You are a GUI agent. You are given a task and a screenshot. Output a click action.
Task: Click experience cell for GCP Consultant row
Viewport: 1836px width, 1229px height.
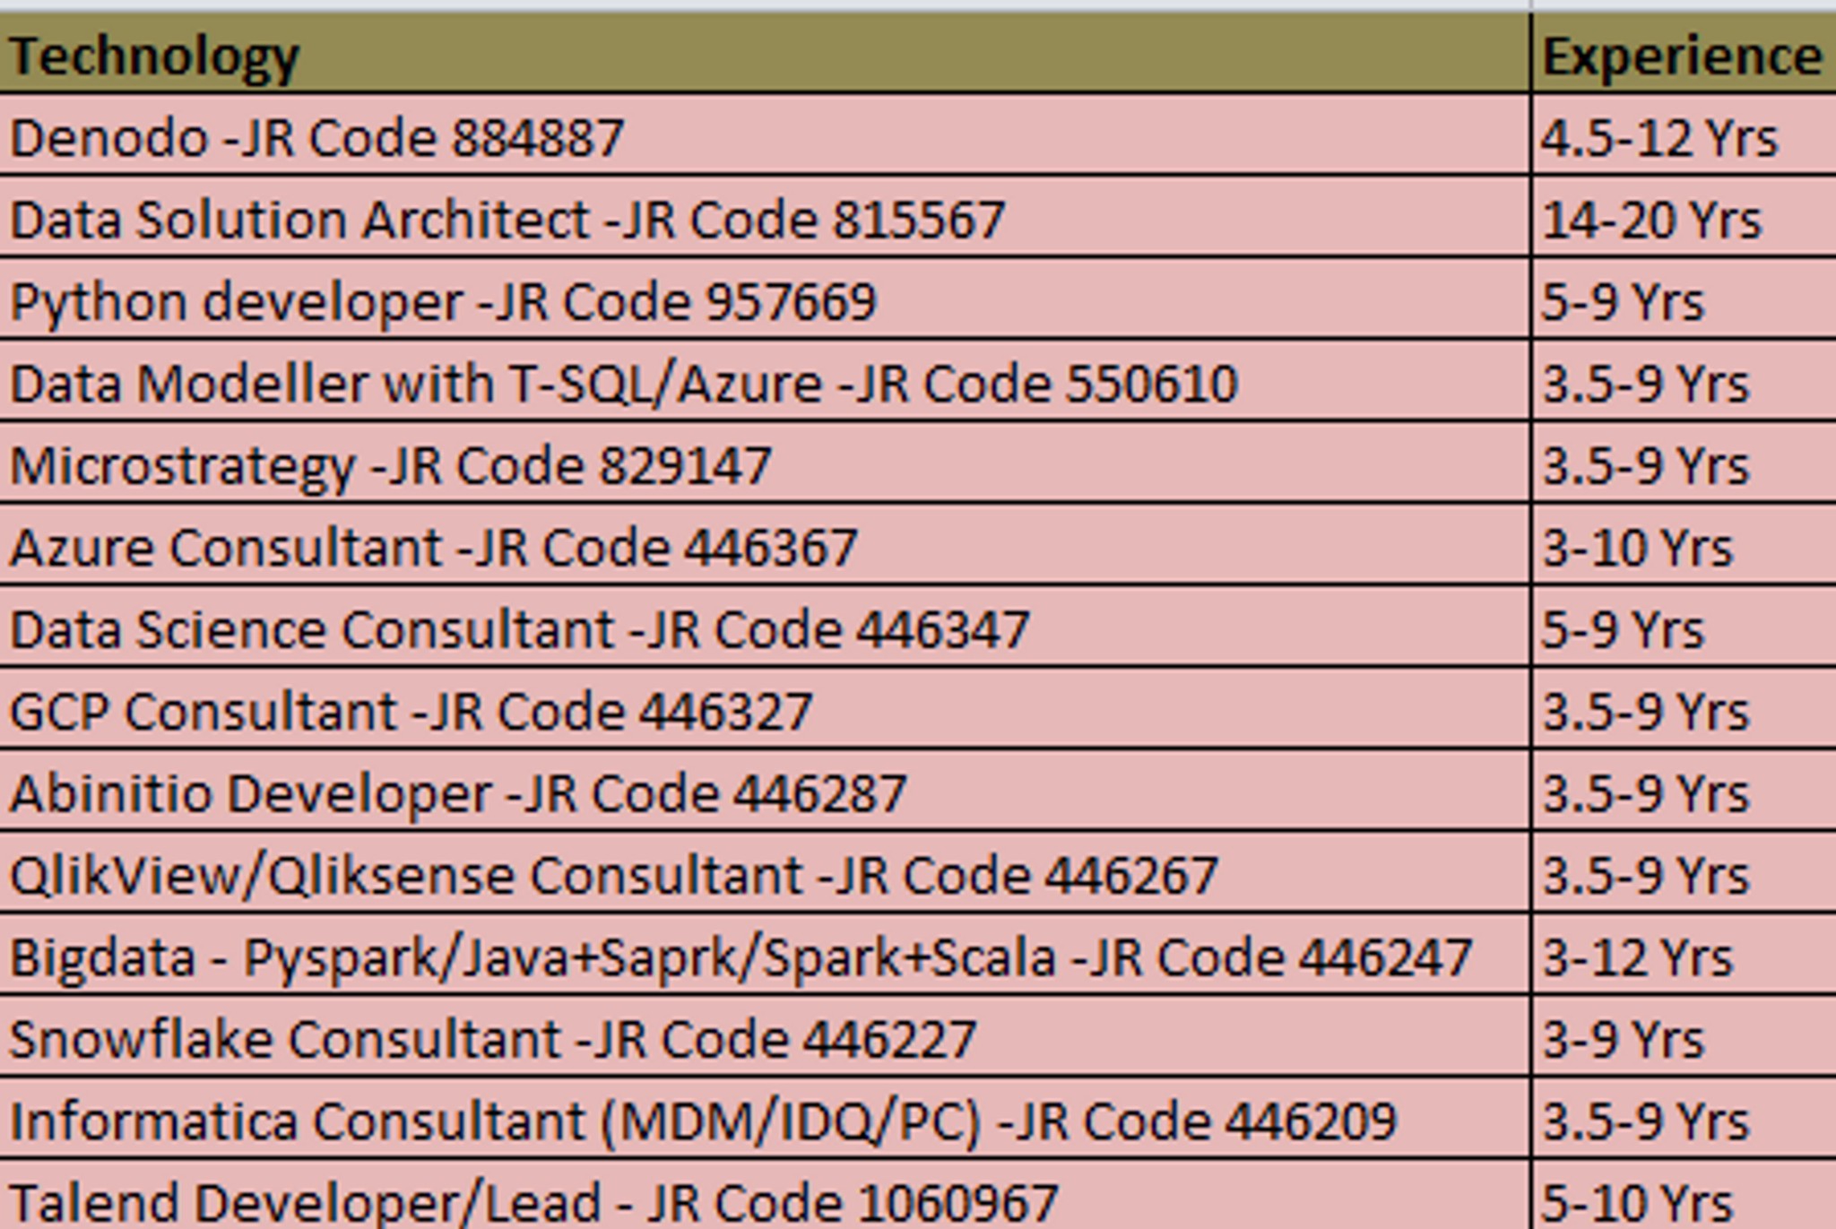click(x=1684, y=709)
